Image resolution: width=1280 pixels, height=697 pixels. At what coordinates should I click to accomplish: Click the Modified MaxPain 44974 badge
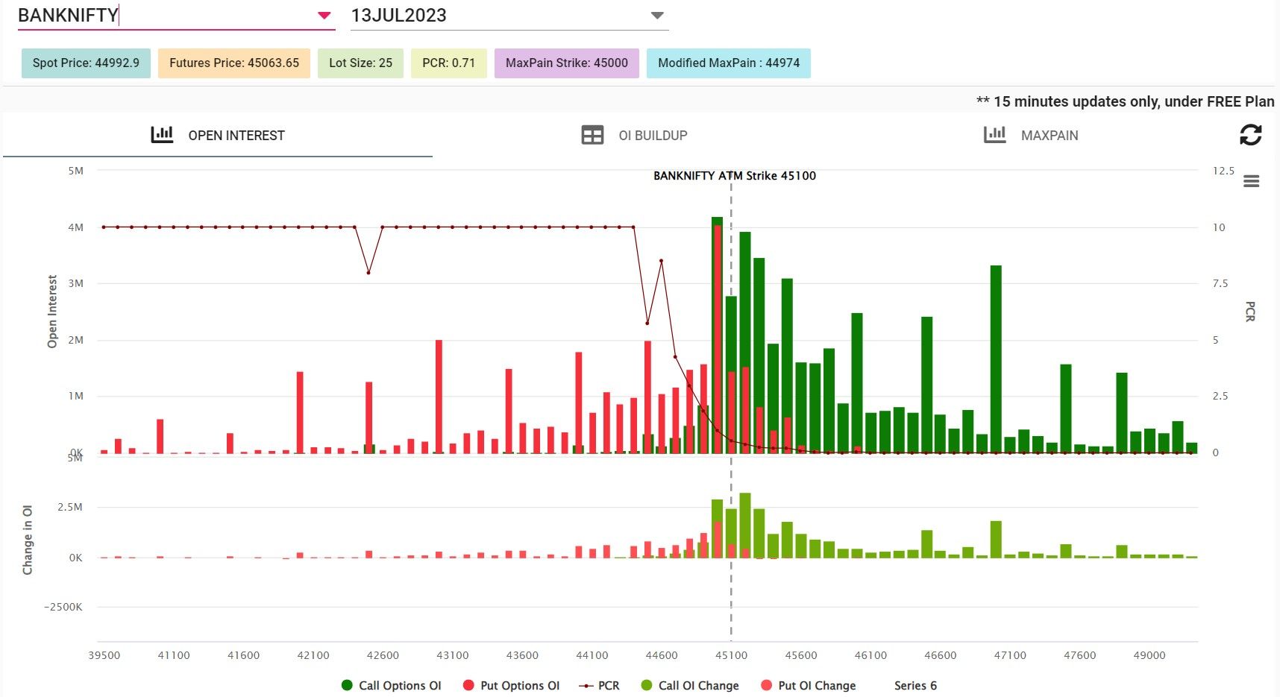point(729,63)
